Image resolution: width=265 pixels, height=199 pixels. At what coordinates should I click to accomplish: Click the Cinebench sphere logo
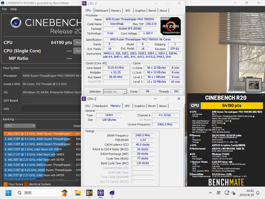coord(16,22)
